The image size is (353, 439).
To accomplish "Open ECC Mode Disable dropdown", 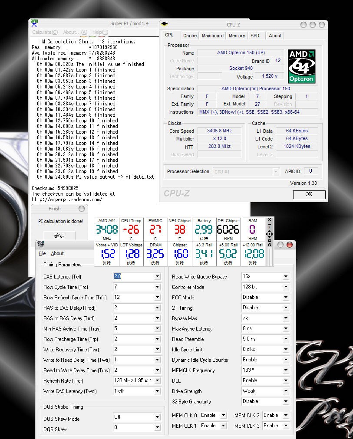I will (x=286, y=297).
